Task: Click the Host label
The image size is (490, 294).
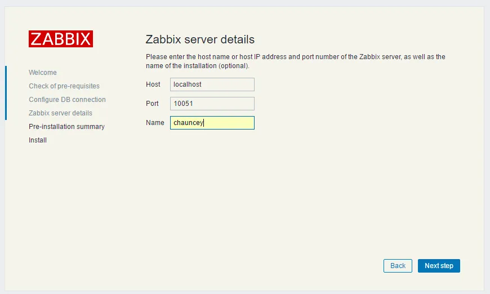Action: click(x=153, y=84)
